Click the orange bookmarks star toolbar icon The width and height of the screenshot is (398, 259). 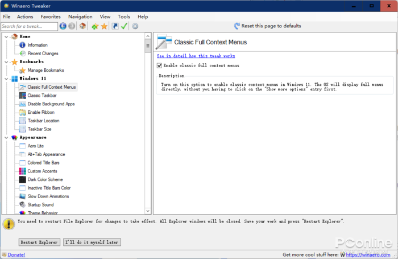(104, 26)
